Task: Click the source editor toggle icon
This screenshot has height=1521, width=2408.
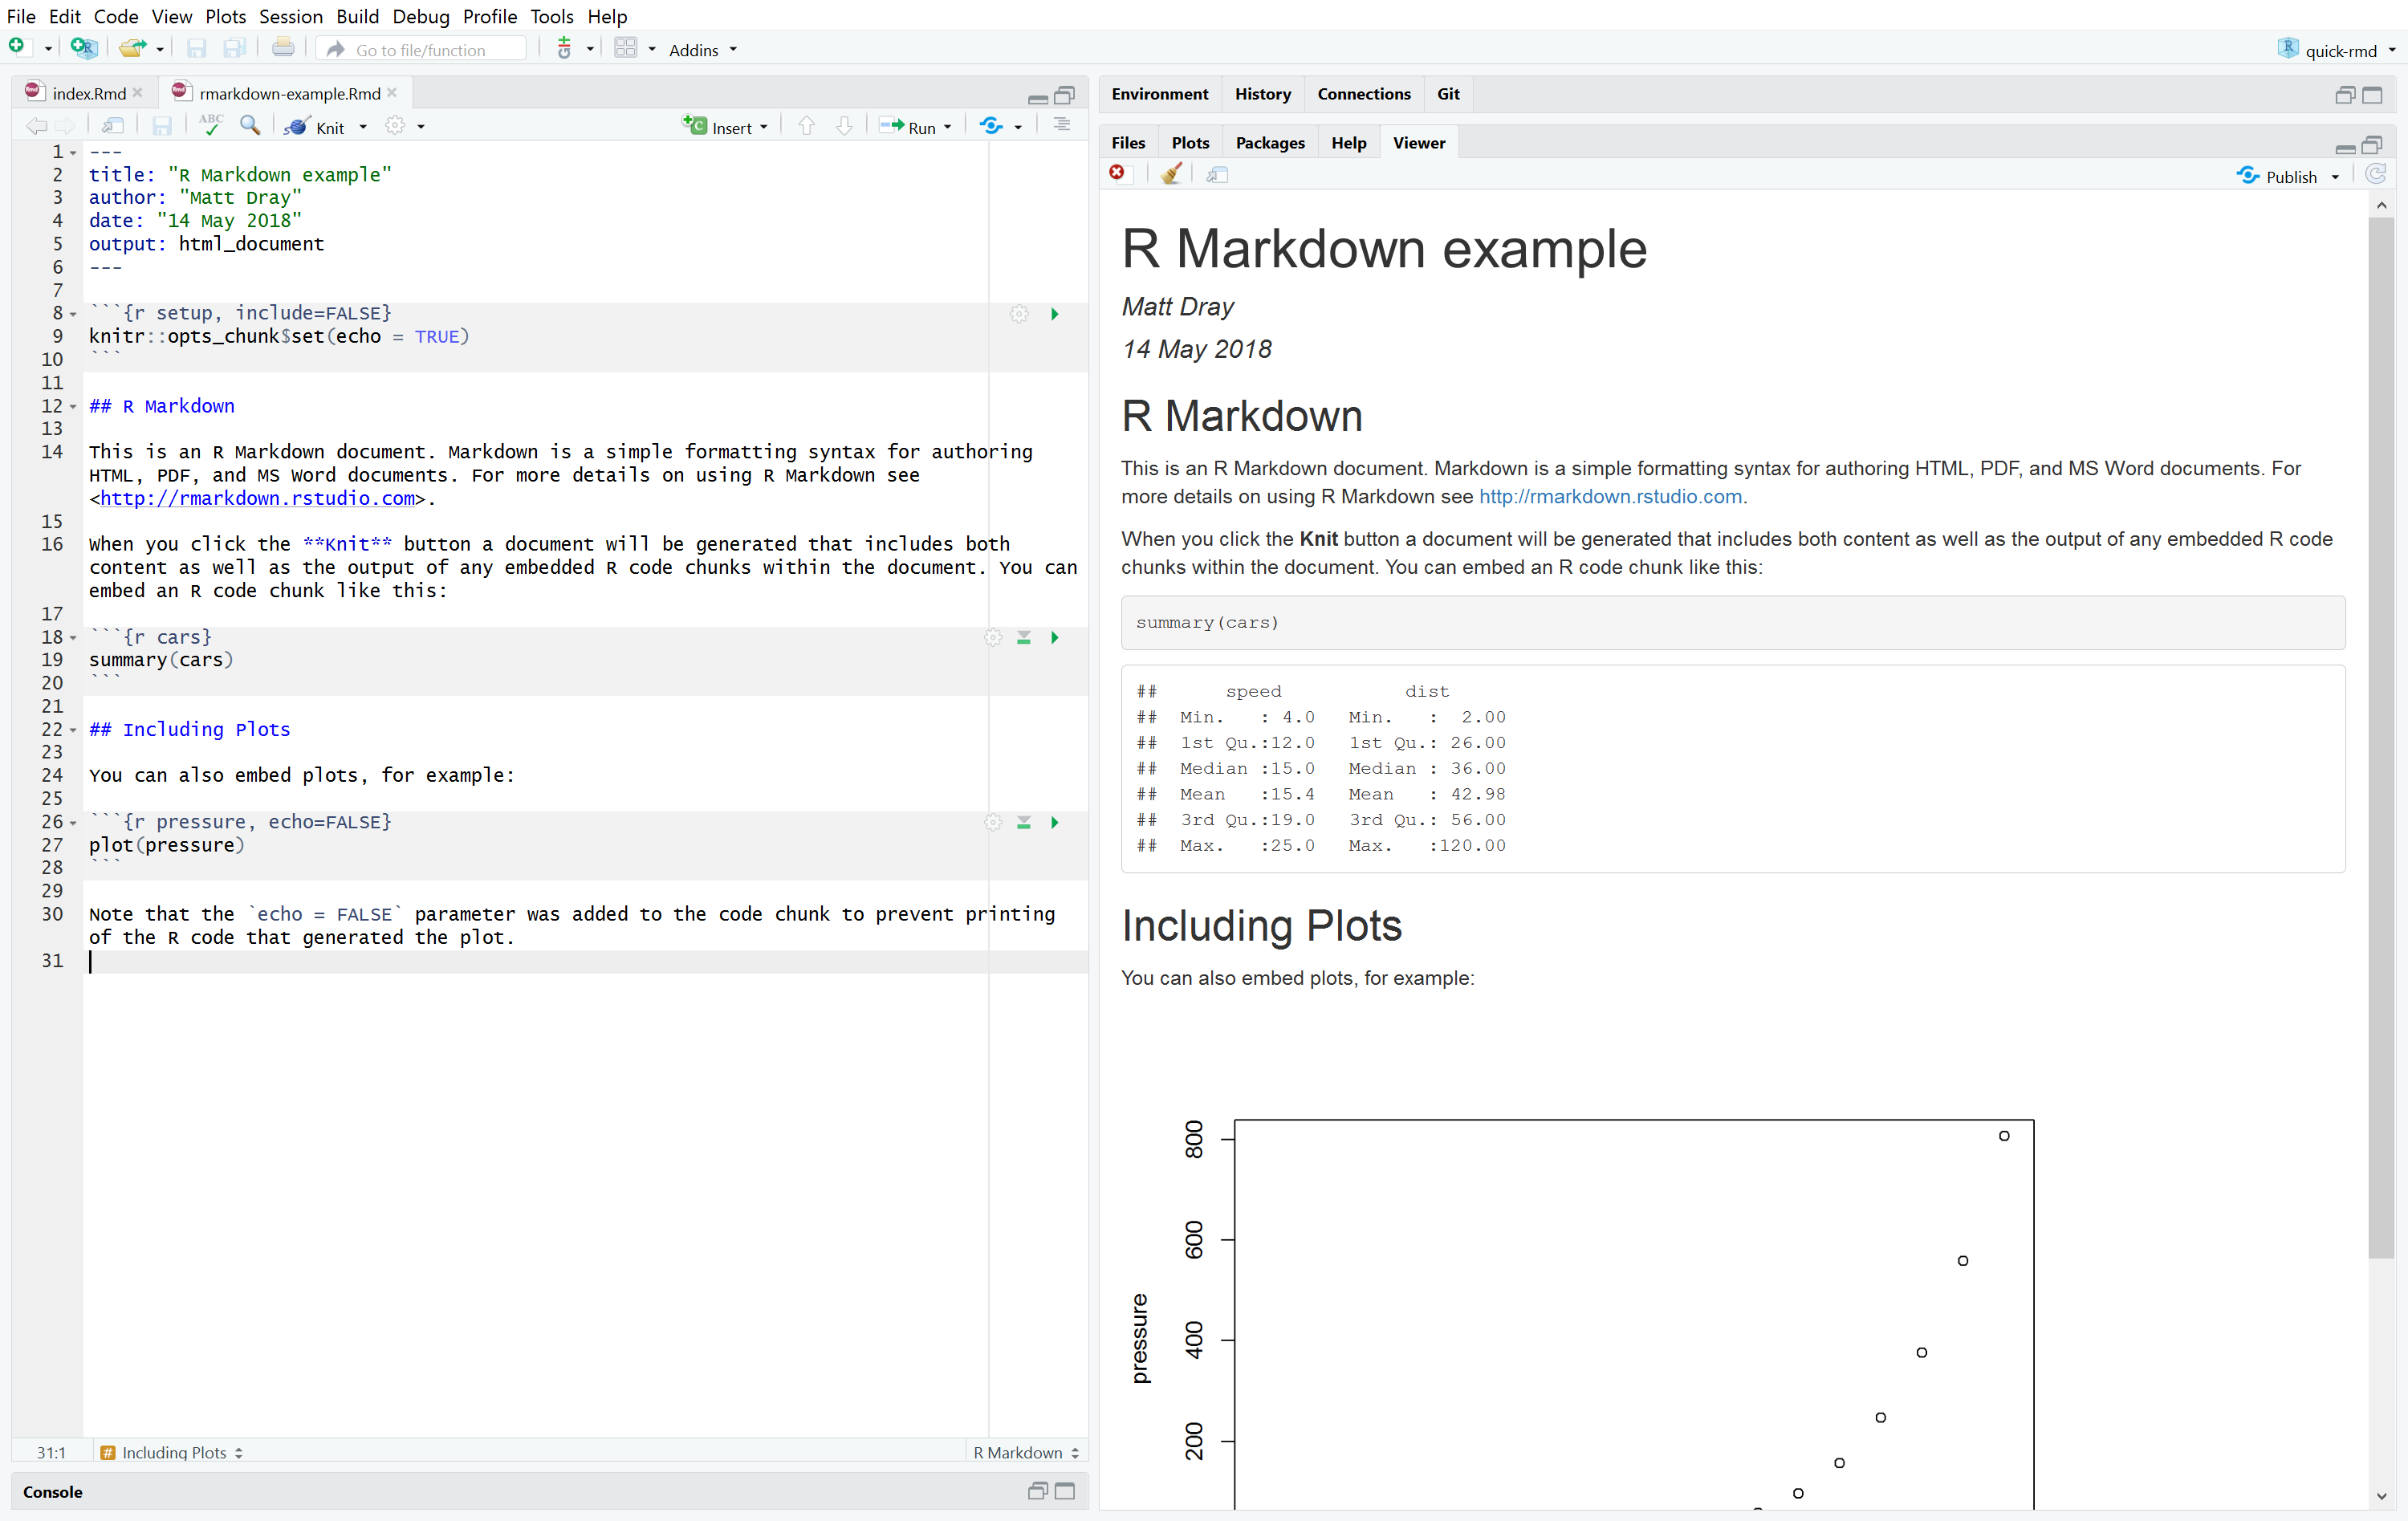Action: pos(1062,124)
